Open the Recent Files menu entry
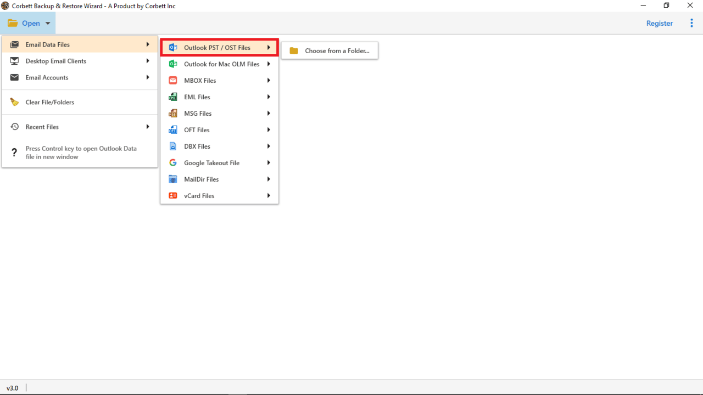Screen dimensions: 703x395 click(x=80, y=127)
